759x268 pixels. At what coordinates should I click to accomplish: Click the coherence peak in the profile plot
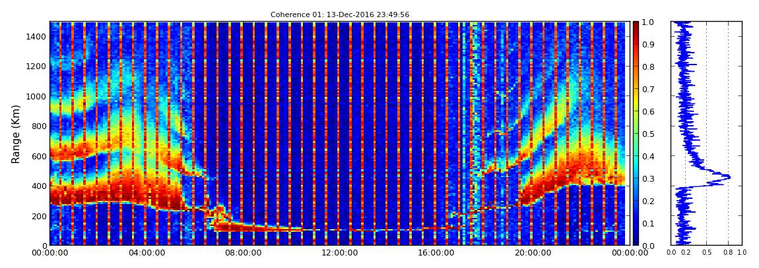pos(729,177)
